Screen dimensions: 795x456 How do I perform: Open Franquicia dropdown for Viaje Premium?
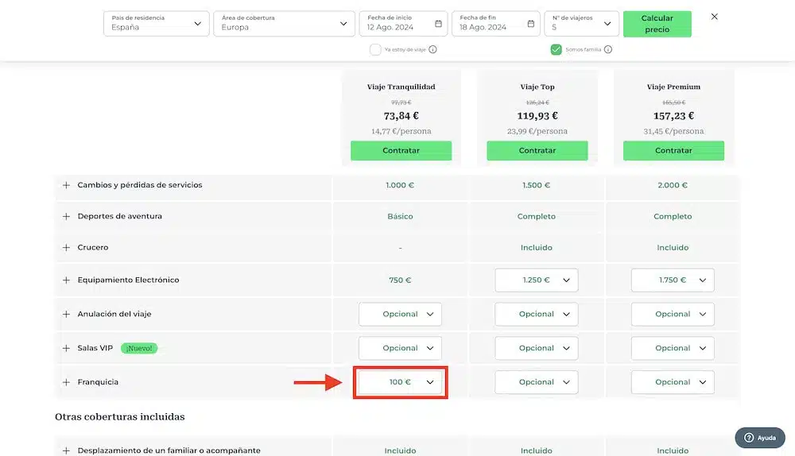point(673,382)
